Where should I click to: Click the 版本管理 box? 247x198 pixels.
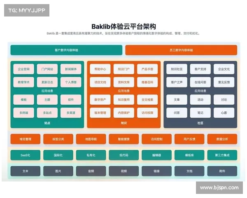[x=100, y=113]
